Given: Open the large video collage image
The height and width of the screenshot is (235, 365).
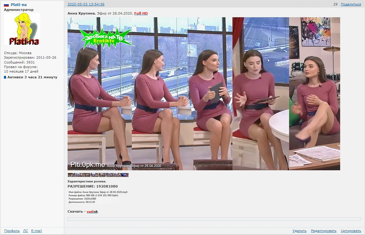Looking at the screenshot, I should (204, 94).
